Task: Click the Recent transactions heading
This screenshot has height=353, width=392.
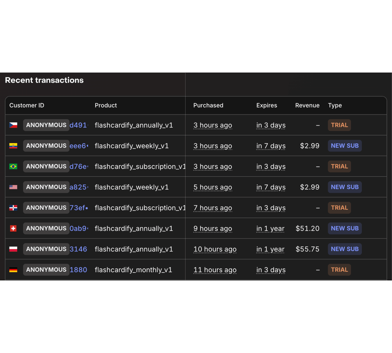Action: click(44, 80)
